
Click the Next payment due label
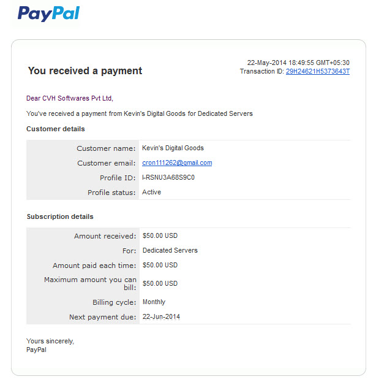coord(103,317)
